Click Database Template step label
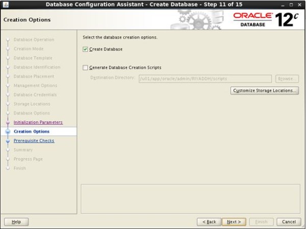The width and height of the screenshot is (306, 229). [x=33, y=58]
